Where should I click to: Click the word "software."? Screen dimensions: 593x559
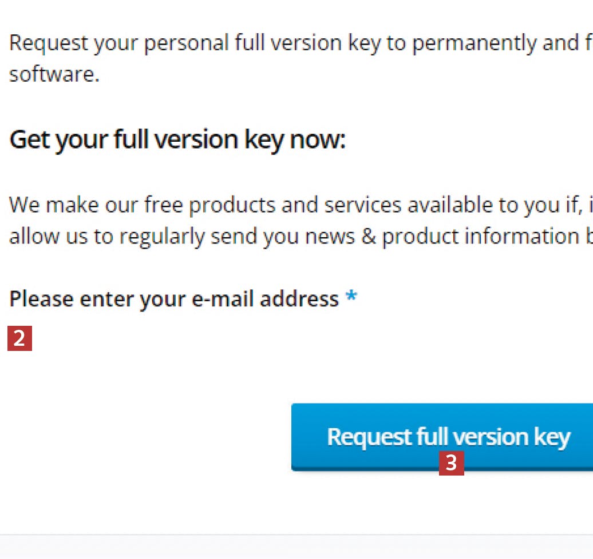(x=54, y=75)
